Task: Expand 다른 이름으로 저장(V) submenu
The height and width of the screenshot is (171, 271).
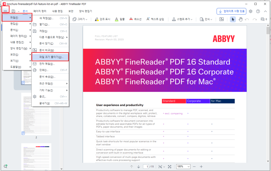Action: pyautogui.click(x=50, y=37)
